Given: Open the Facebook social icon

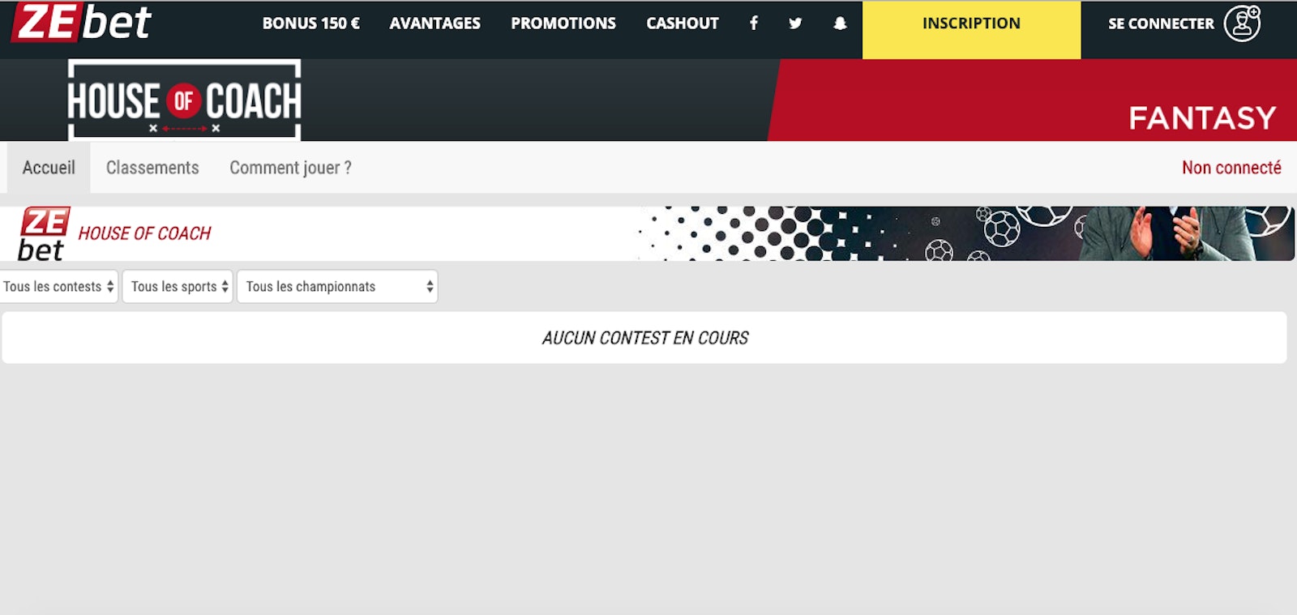Looking at the screenshot, I should (x=754, y=23).
